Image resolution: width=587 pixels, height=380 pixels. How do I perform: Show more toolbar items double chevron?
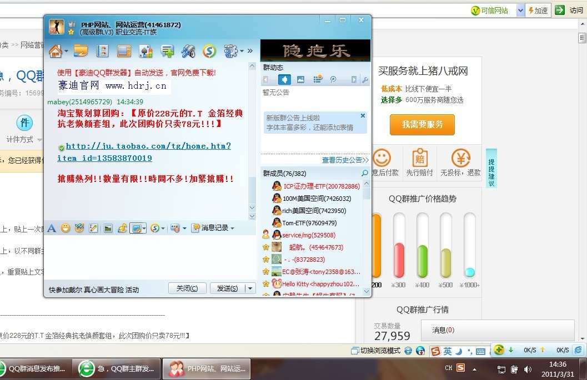[x=250, y=51]
